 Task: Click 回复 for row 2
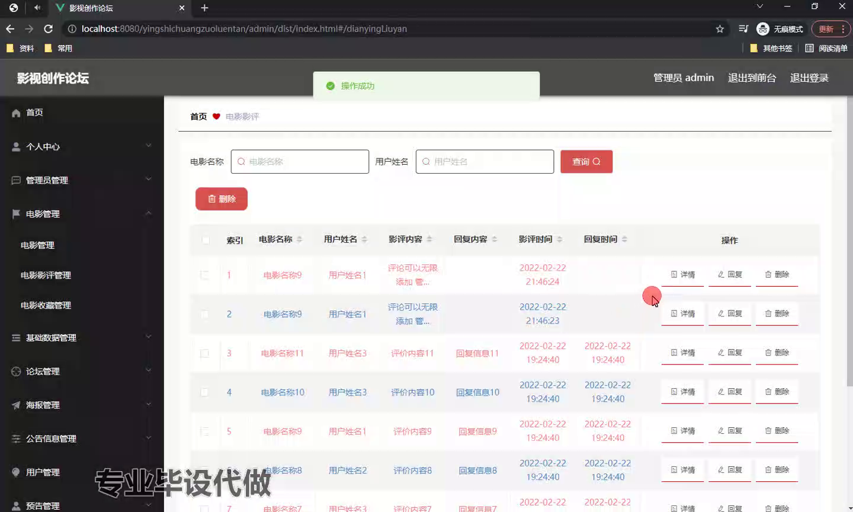[730, 313]
